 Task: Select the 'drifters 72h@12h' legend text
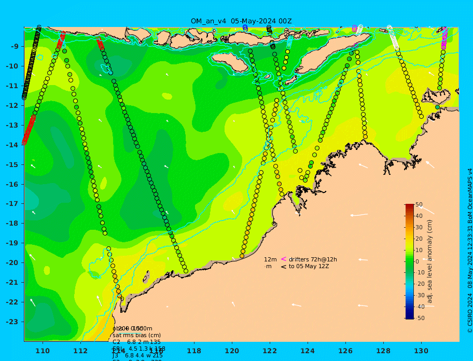[313, 259]
